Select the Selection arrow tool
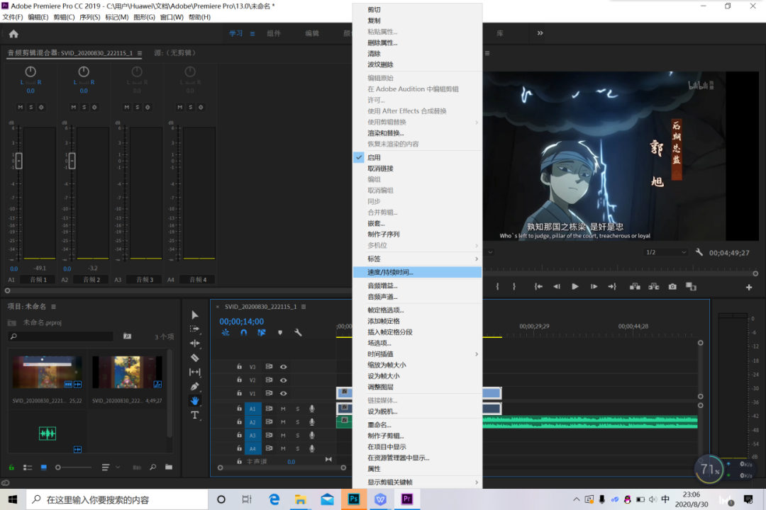Screen dimensions: 766x510 tap(195, 314)
